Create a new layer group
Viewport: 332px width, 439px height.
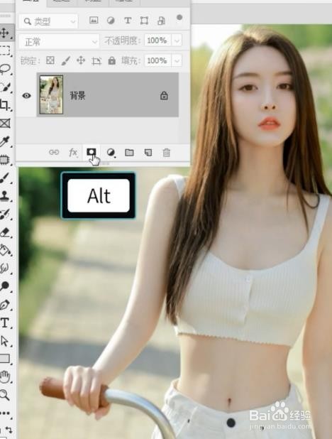coord(129,153)
